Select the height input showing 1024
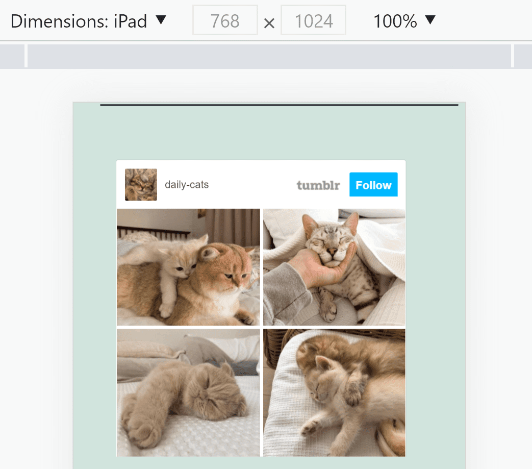This screenshot has width=532, height=469. (313, 20)
